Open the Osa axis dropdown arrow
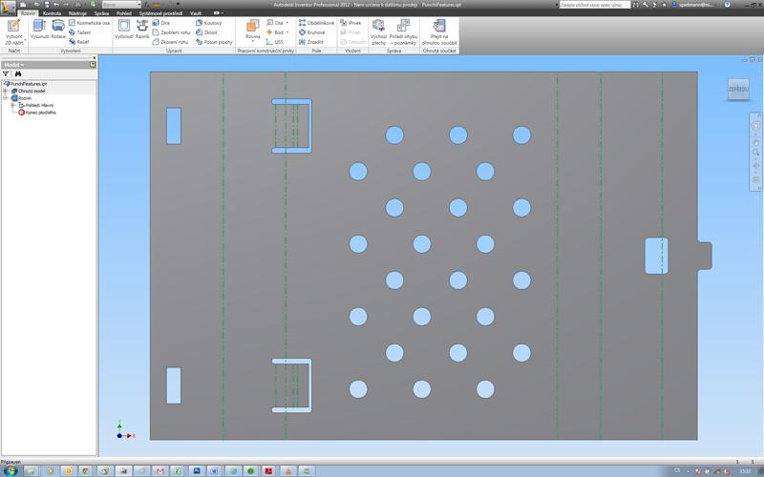This screenshot has width=764, height=477. pyautogui.click(x=286, y=23)
